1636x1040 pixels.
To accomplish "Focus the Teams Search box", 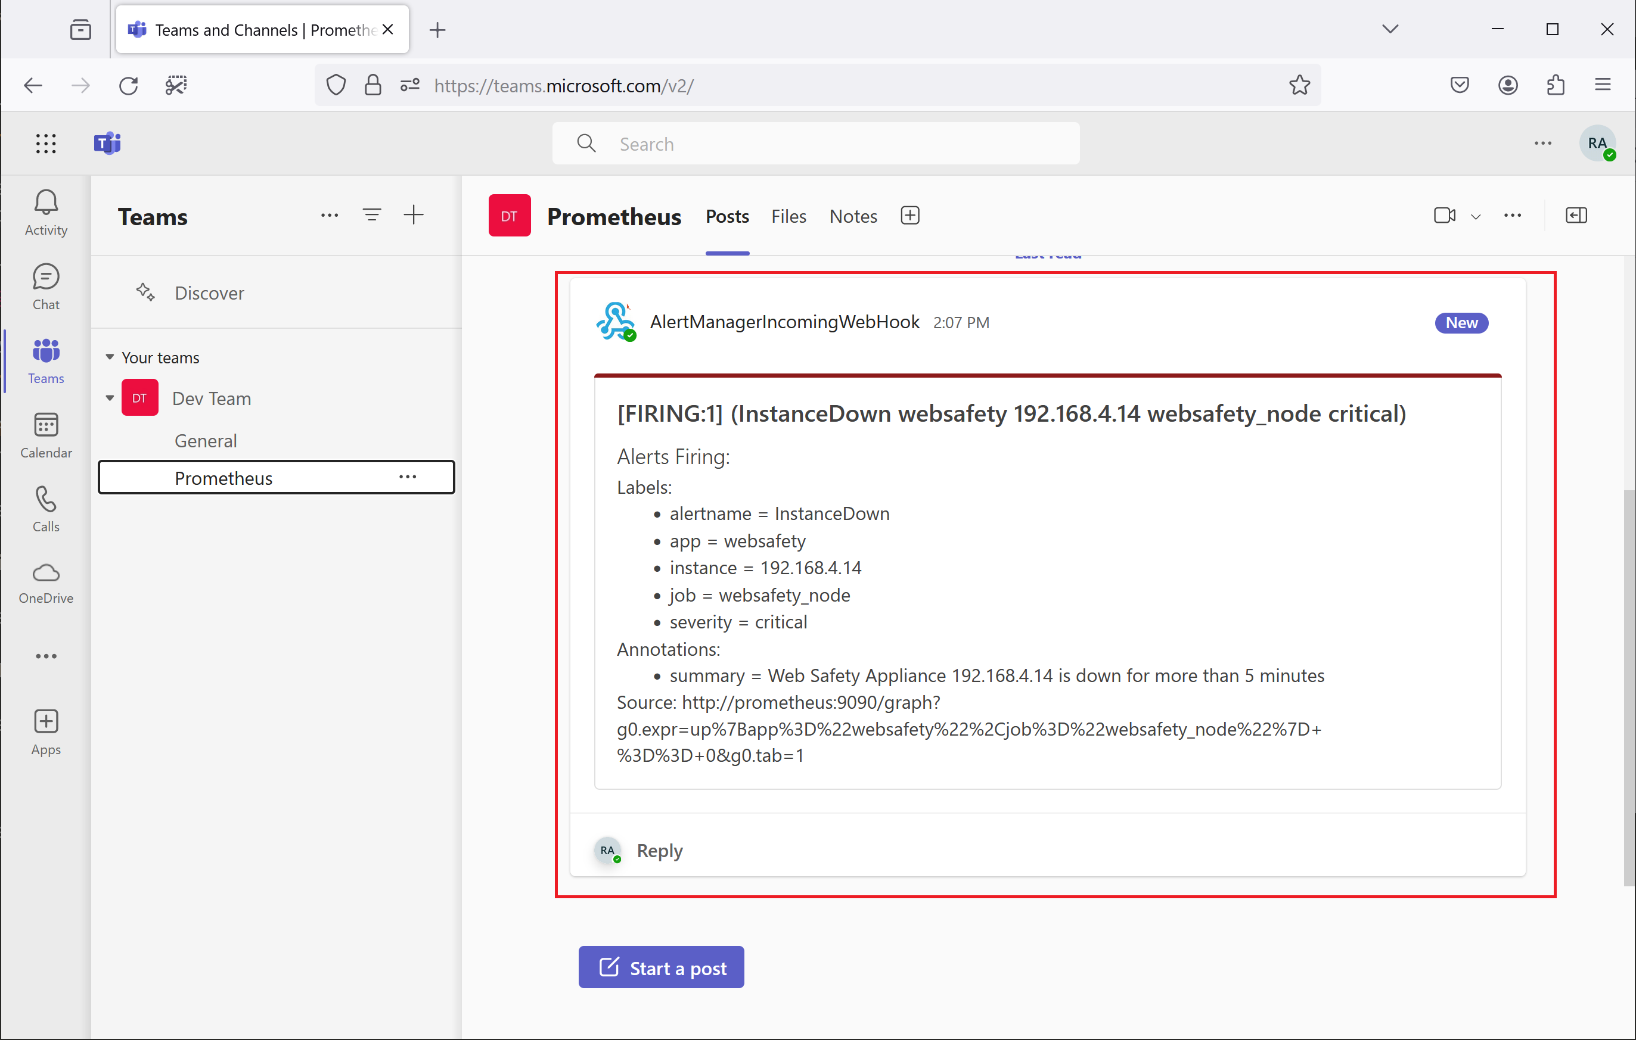I will 815,143.
